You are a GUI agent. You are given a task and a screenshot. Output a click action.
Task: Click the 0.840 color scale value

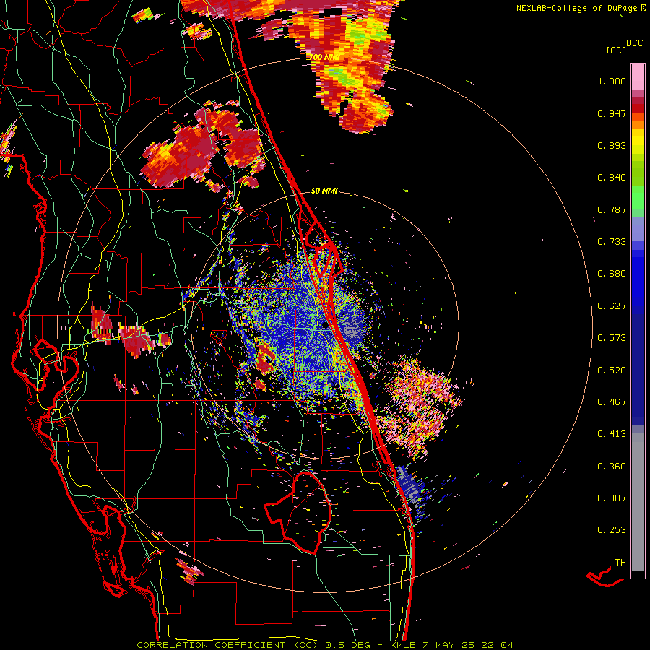[x=612, y=178]
